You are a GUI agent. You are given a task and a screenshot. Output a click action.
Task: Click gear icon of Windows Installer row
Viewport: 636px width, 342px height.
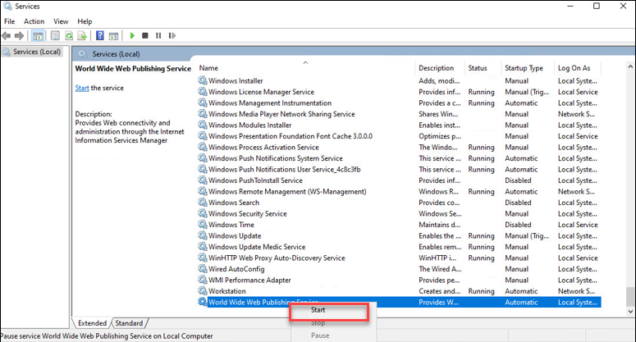tap(203, 80)
